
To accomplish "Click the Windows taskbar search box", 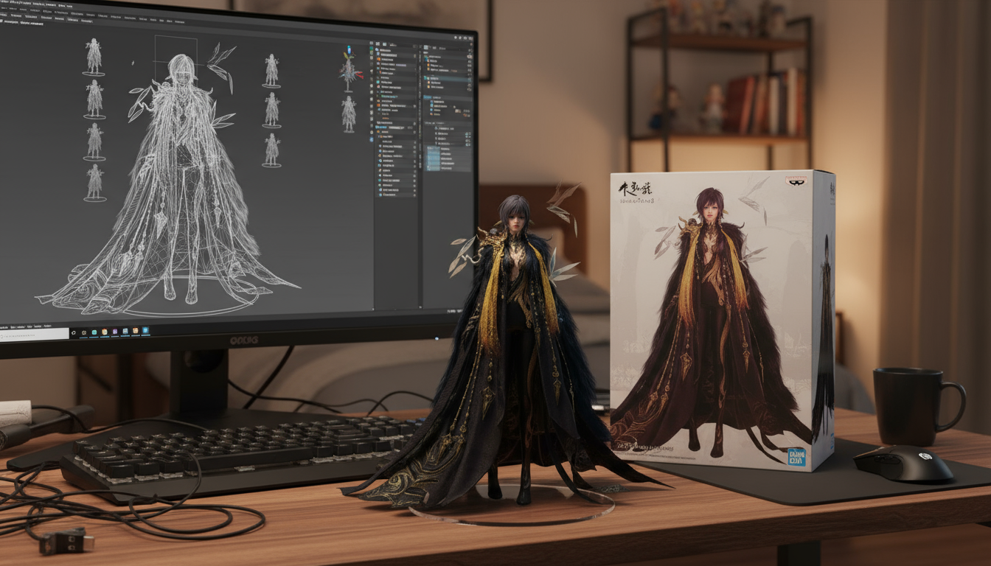I will pos(34,334).
